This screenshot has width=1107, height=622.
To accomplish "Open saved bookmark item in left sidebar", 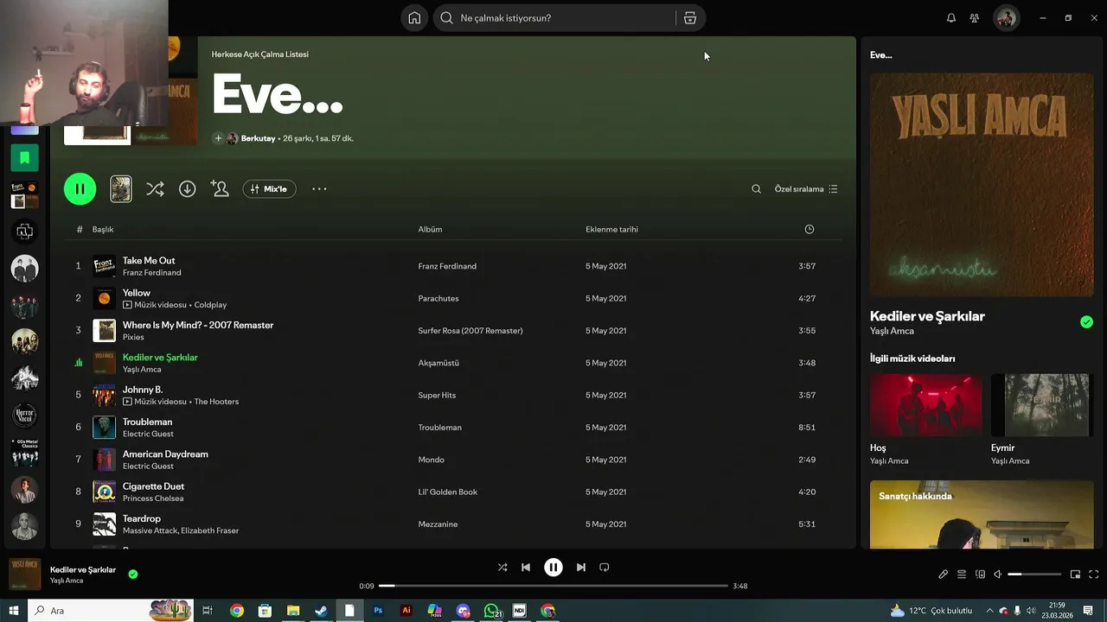I will click(x=24, y=158).
